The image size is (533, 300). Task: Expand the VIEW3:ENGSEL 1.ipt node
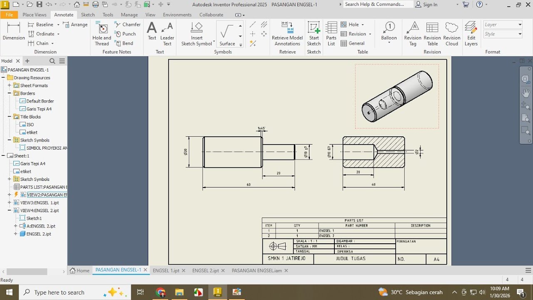[9, 202]
